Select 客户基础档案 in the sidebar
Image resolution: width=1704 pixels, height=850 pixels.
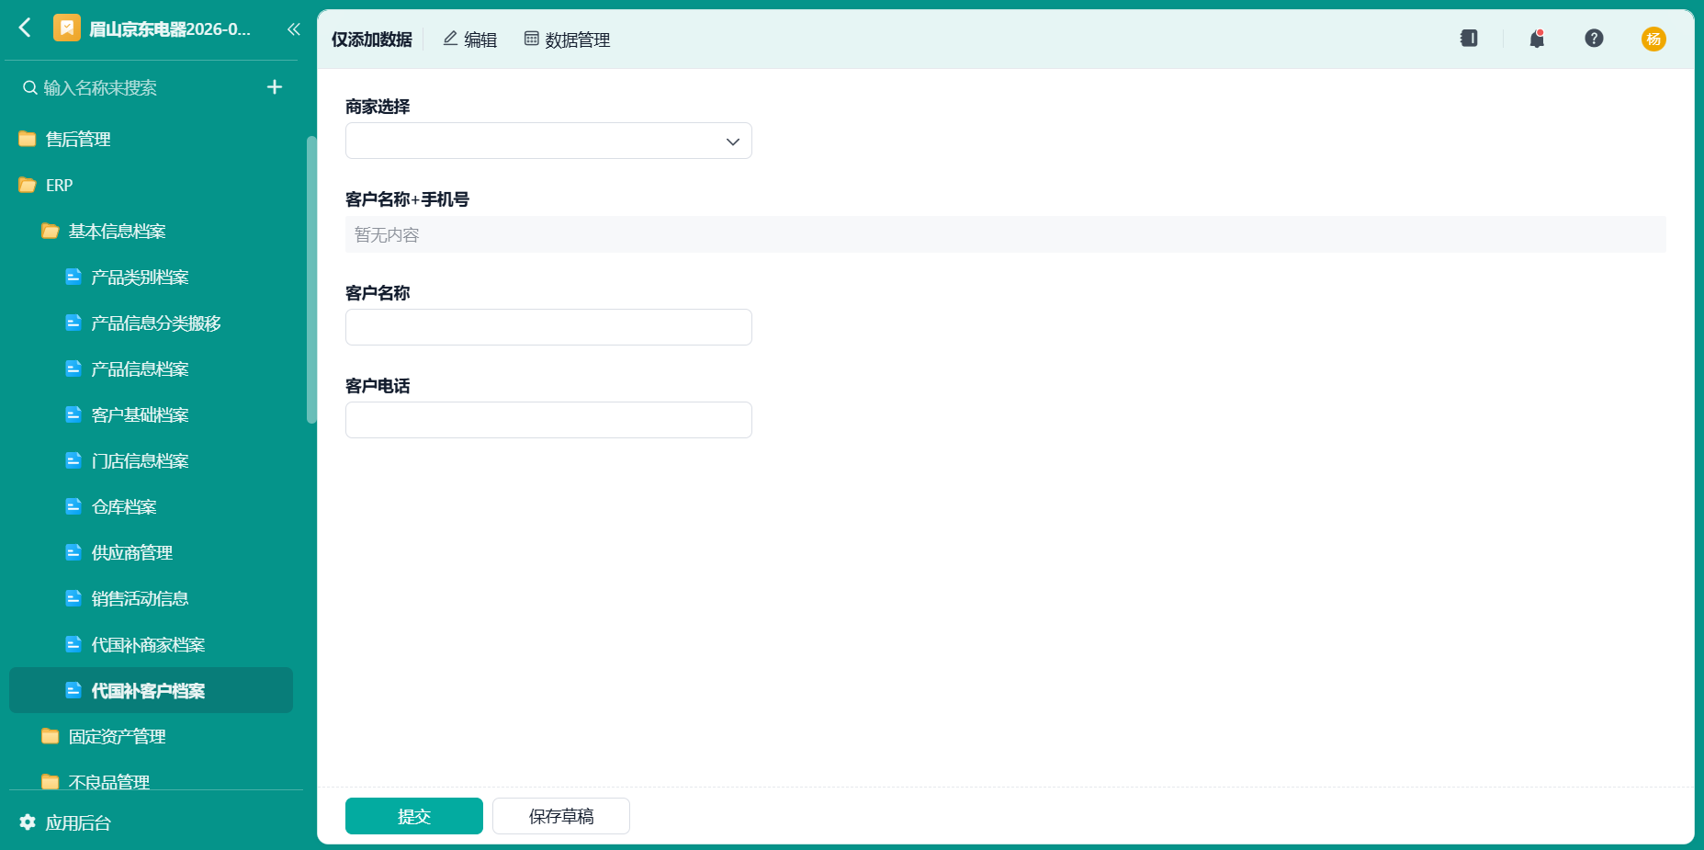click(140, 414)
